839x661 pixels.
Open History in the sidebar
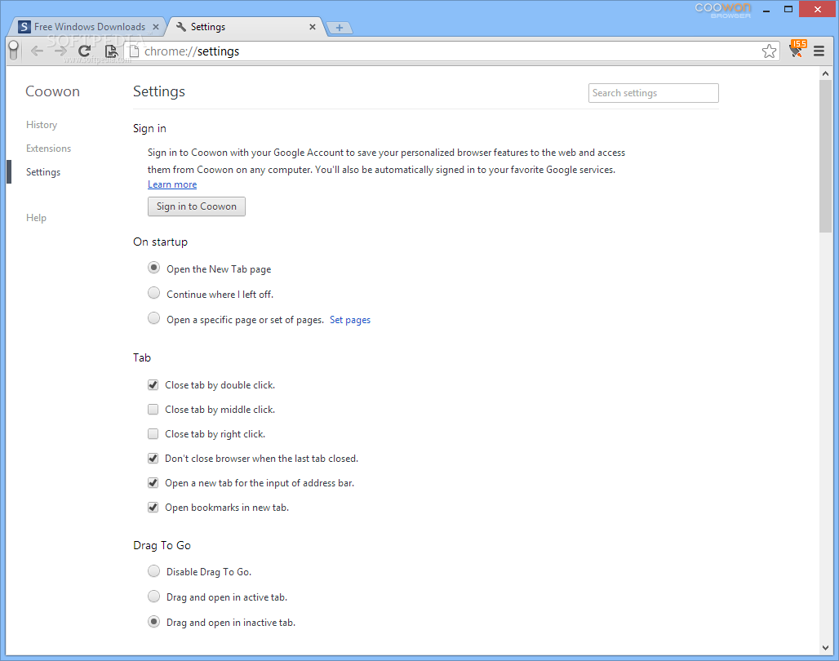pos(42,125)
